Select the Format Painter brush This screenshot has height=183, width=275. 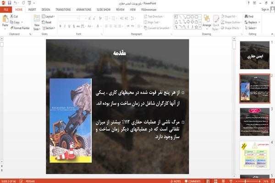[x=12, y=28]
